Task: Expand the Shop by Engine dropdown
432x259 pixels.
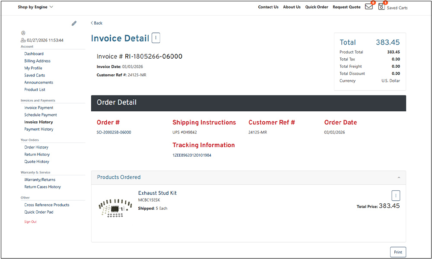Action: coord(35,7)
